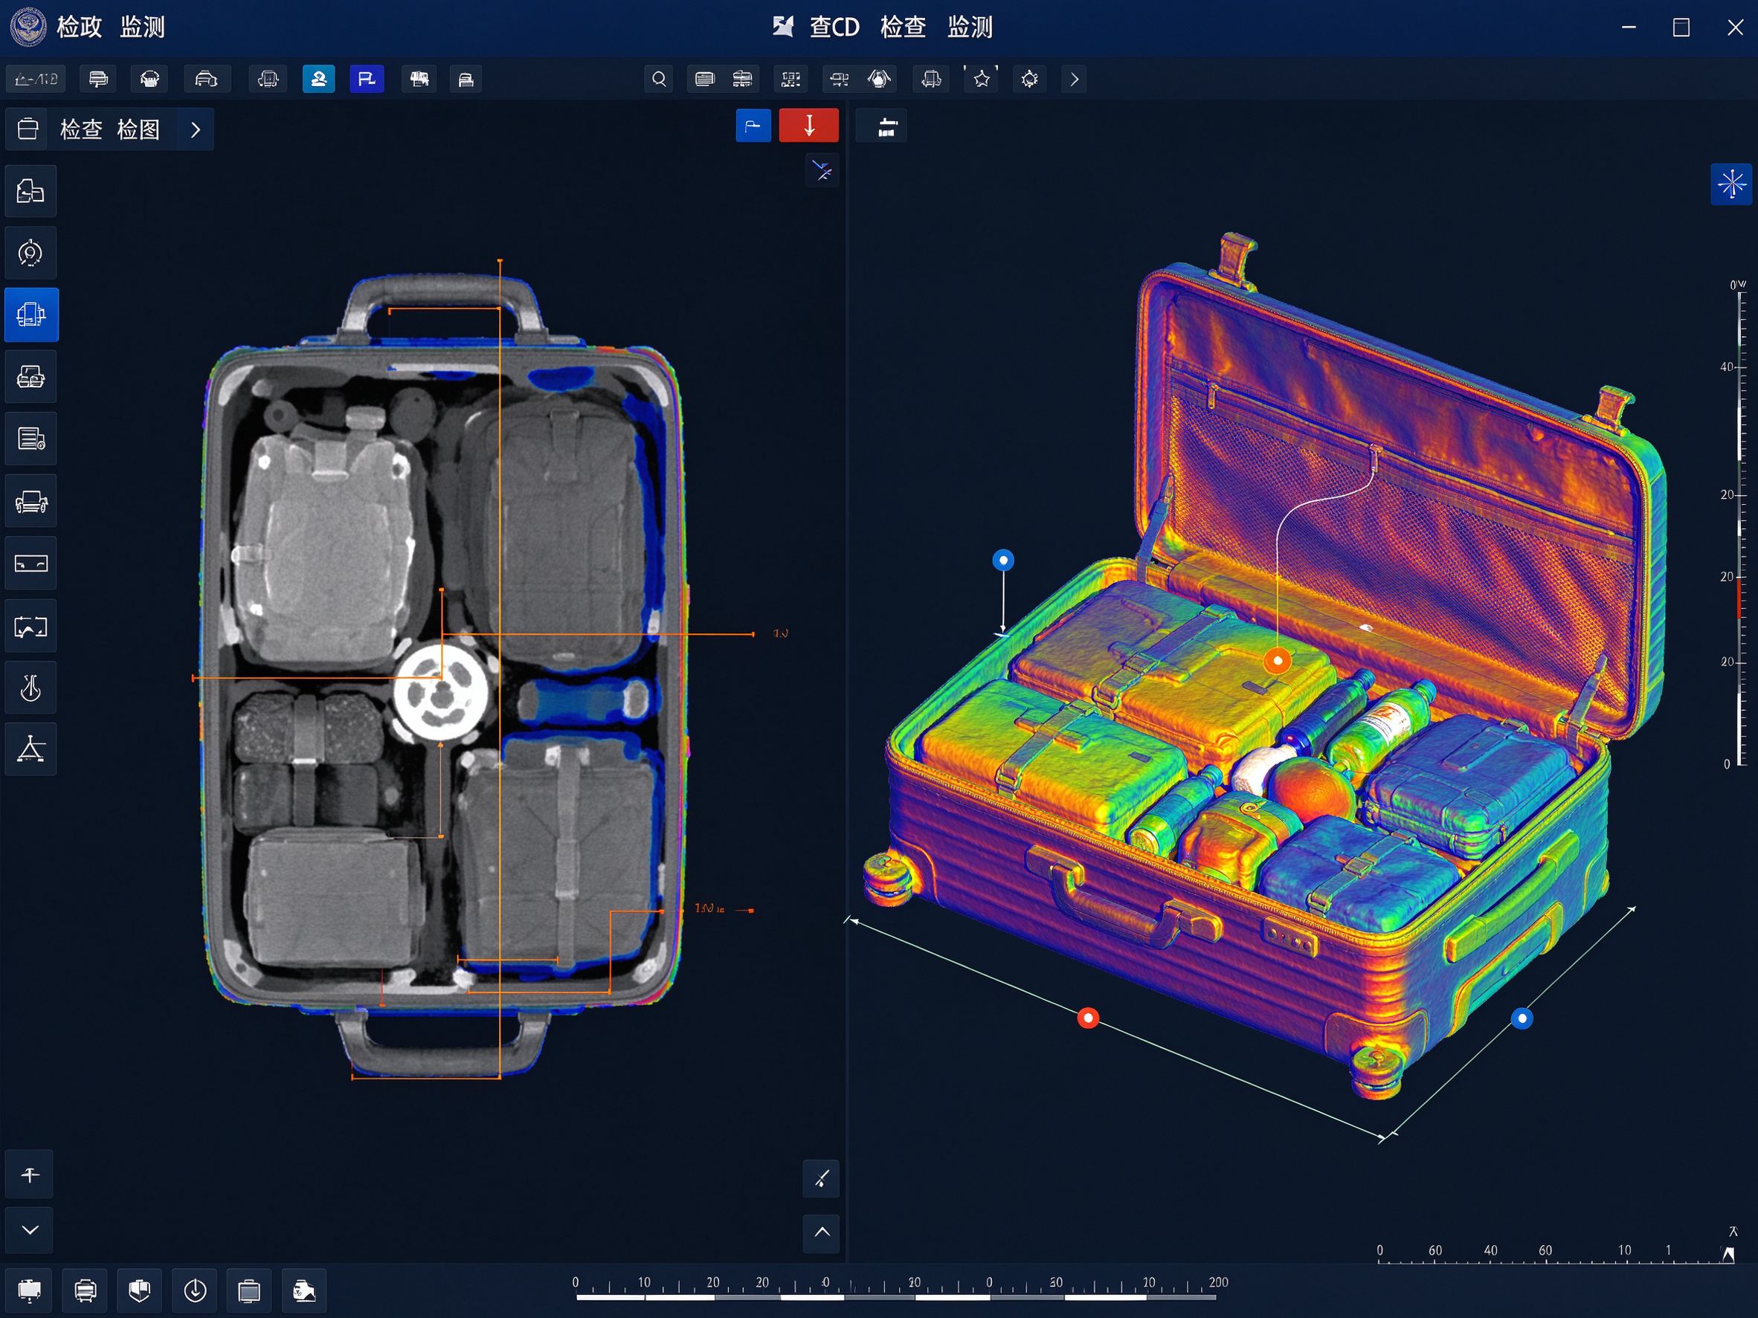The height and width of the screenshot is (1318, 1758).
Task: Toggle the highlighted person icon in toolbar
Action: point(319,79)
